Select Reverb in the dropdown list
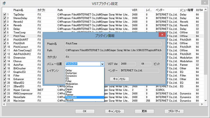 coord(85,100)
